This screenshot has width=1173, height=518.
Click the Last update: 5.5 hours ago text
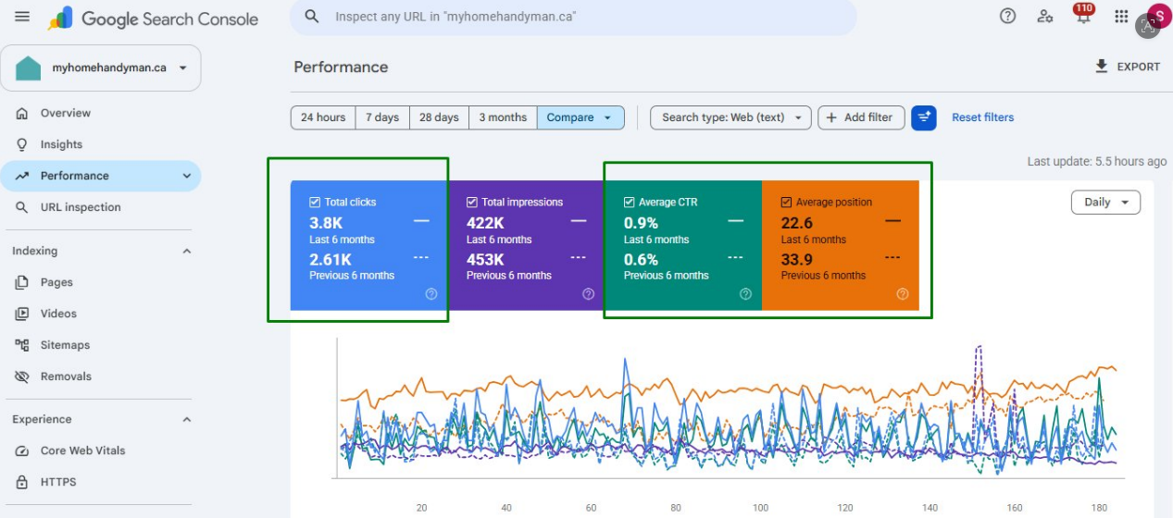tap(1096, 161)
